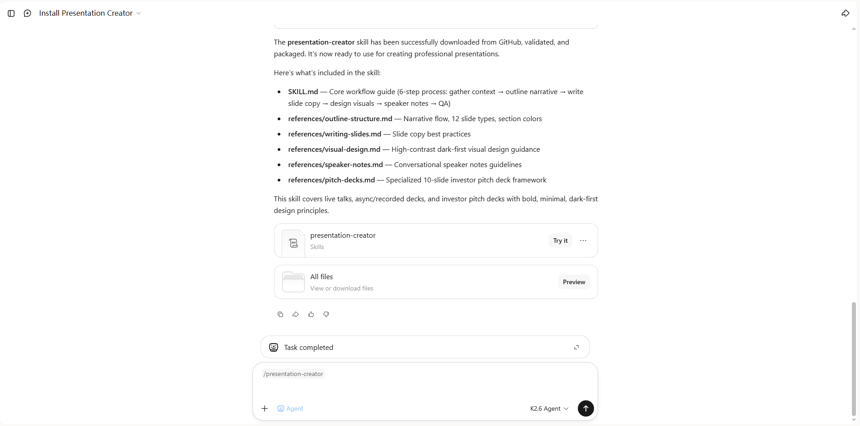Click Try it on presentation-creator skill
The image size is (860, 426).
point(560,240)
